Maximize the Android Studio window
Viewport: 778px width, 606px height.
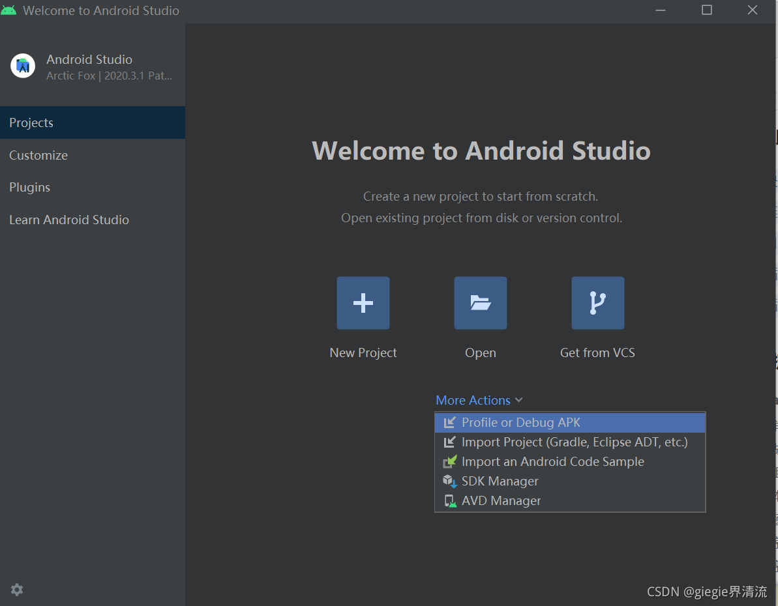706,10
